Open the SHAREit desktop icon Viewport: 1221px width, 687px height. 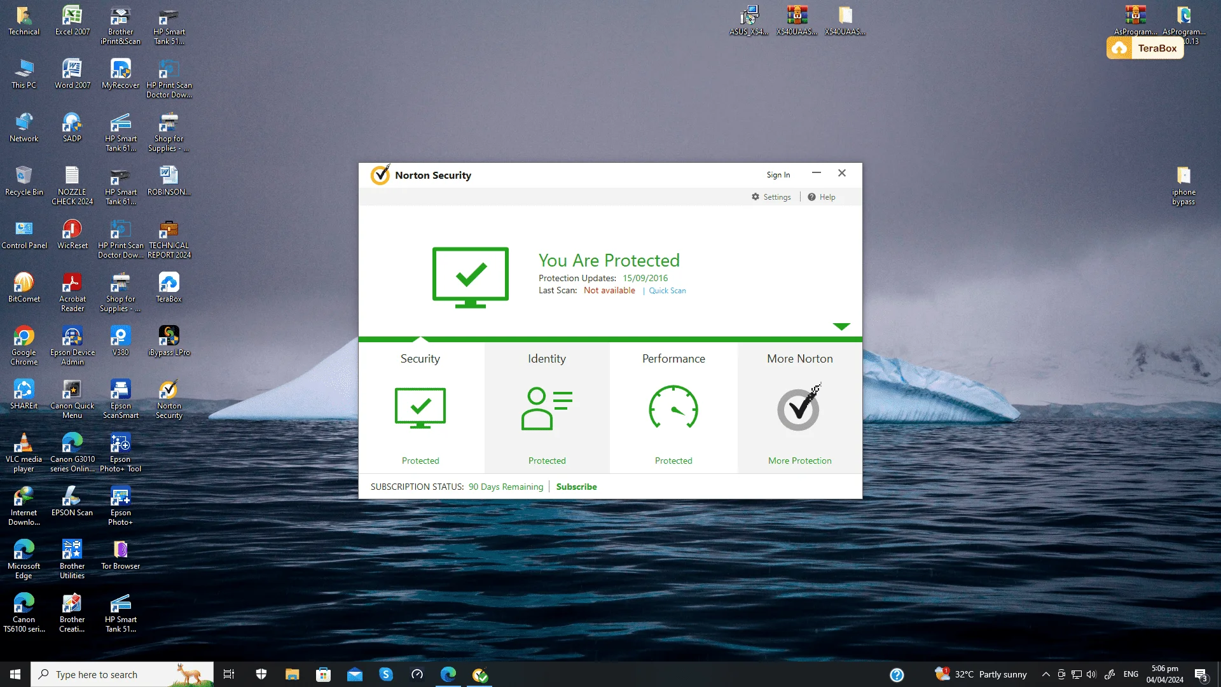point(24,394)
